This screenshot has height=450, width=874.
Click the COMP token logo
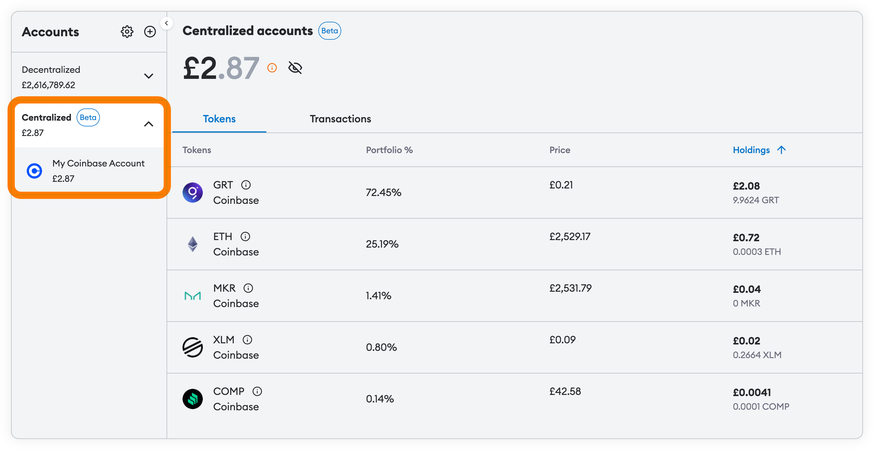pyautogui.click(x=192, y=399)
